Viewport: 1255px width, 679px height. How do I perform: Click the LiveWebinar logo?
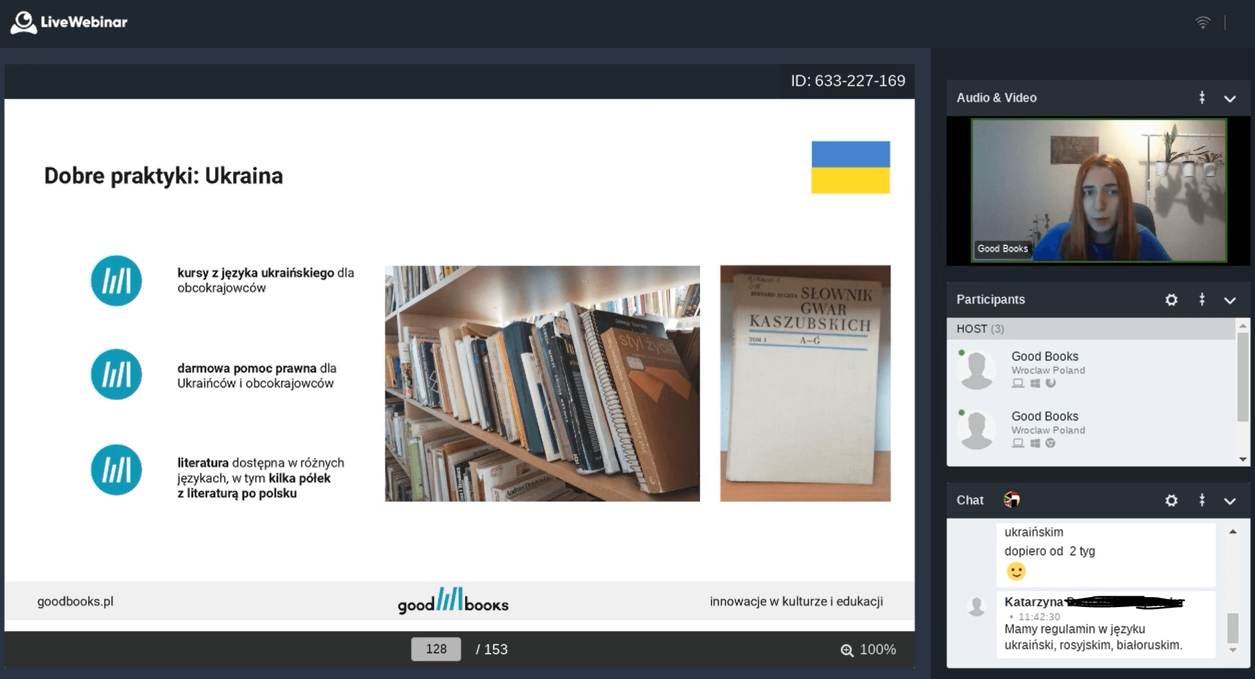[69, 22]
